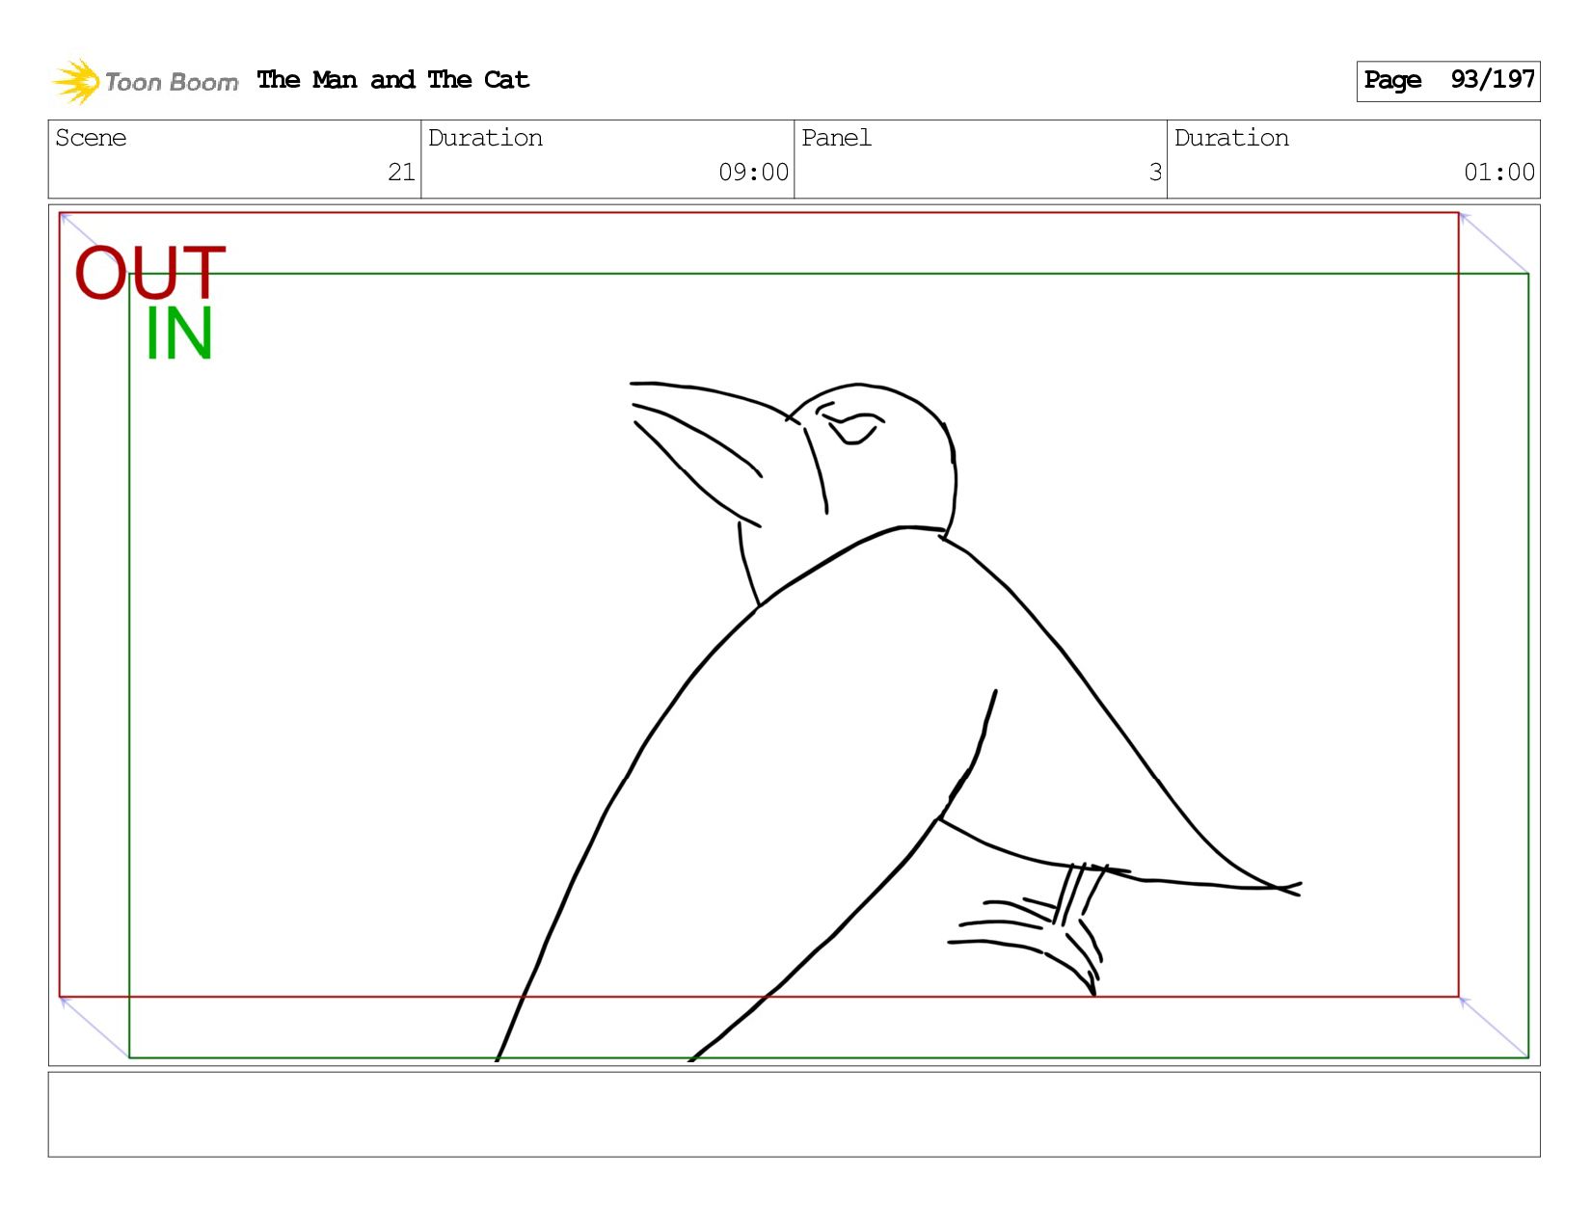Click the 'Panel' header label
Image resolution: width=1591 pixels, height=1229 pixels.
(836, 138)
